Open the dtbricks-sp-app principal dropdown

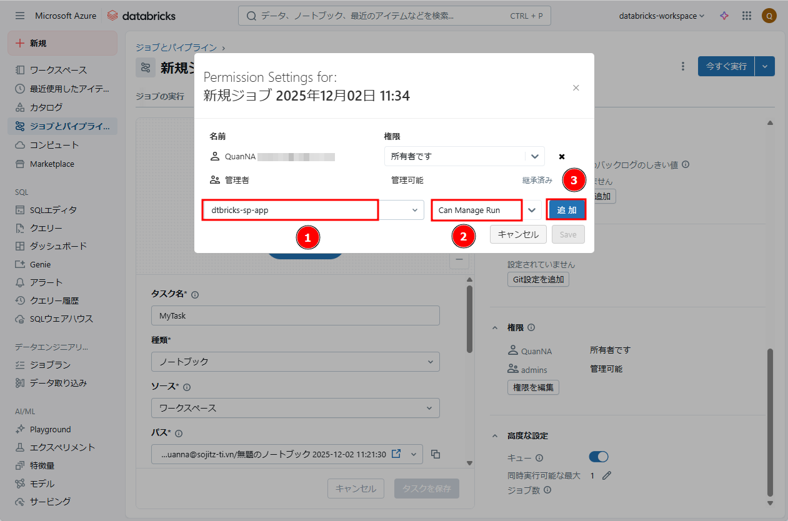pos(414,211)
